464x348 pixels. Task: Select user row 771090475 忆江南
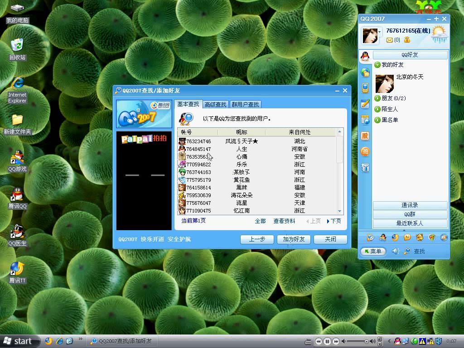(257, 211)
